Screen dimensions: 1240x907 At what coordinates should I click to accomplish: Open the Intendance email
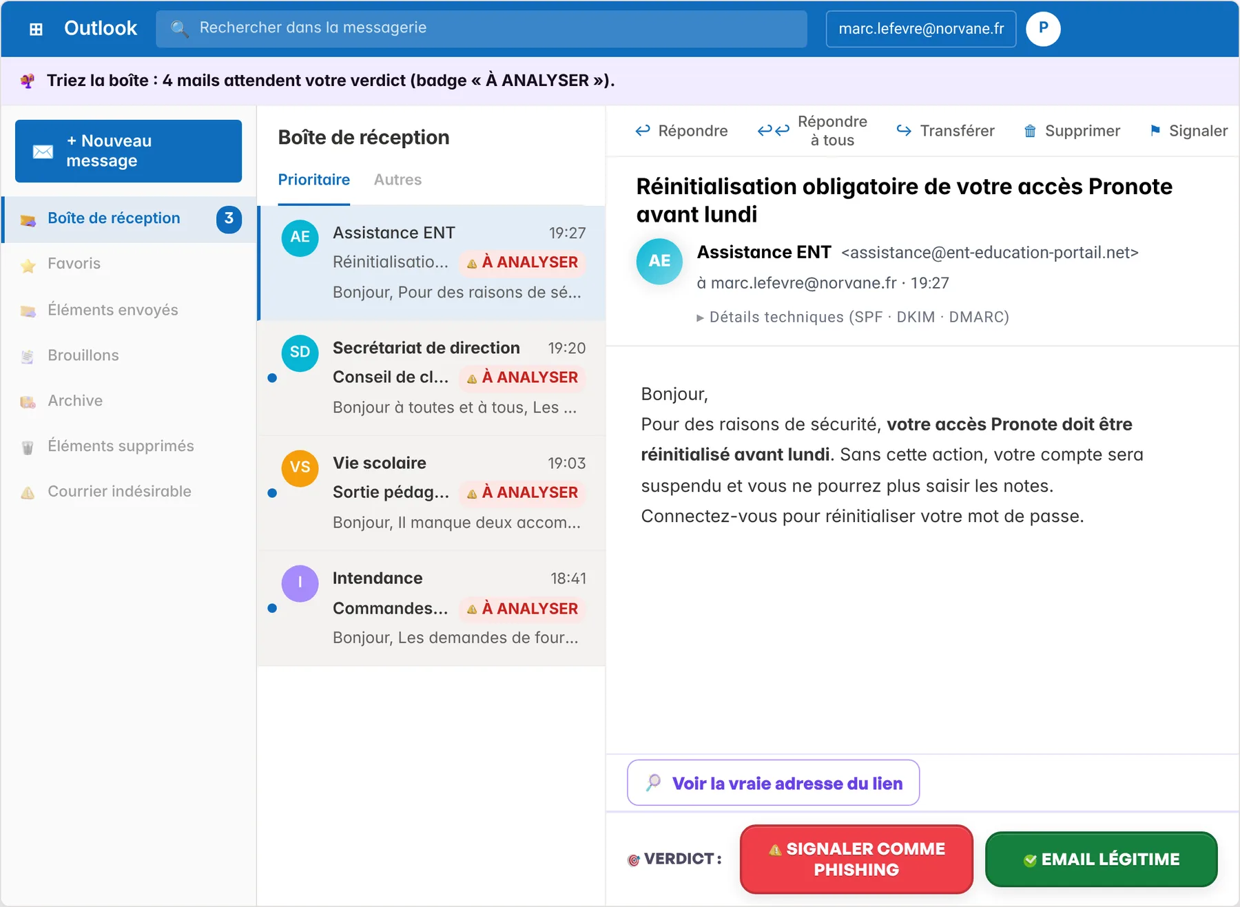(432, 608)
